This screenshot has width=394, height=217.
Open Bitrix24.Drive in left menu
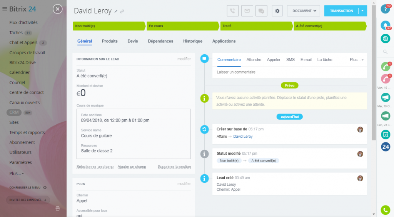tap(22, 63)
